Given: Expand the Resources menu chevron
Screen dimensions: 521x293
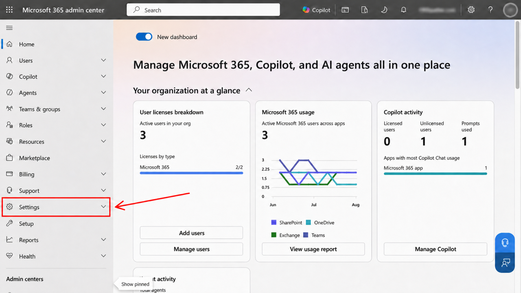Looking at the screenshot, I should click(x=103, y=142).
